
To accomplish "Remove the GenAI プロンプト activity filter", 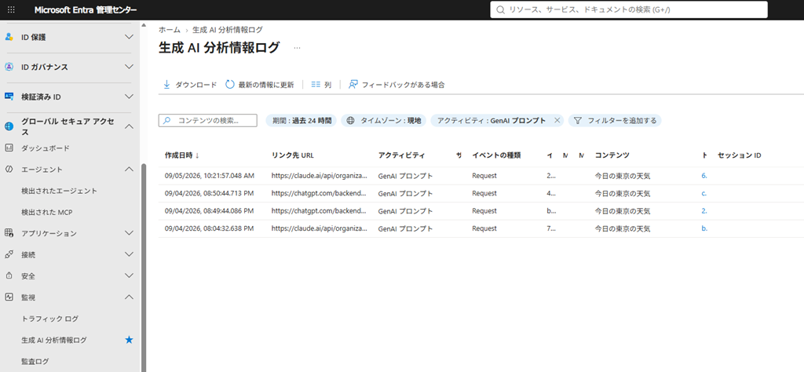I will click(557, 120).
